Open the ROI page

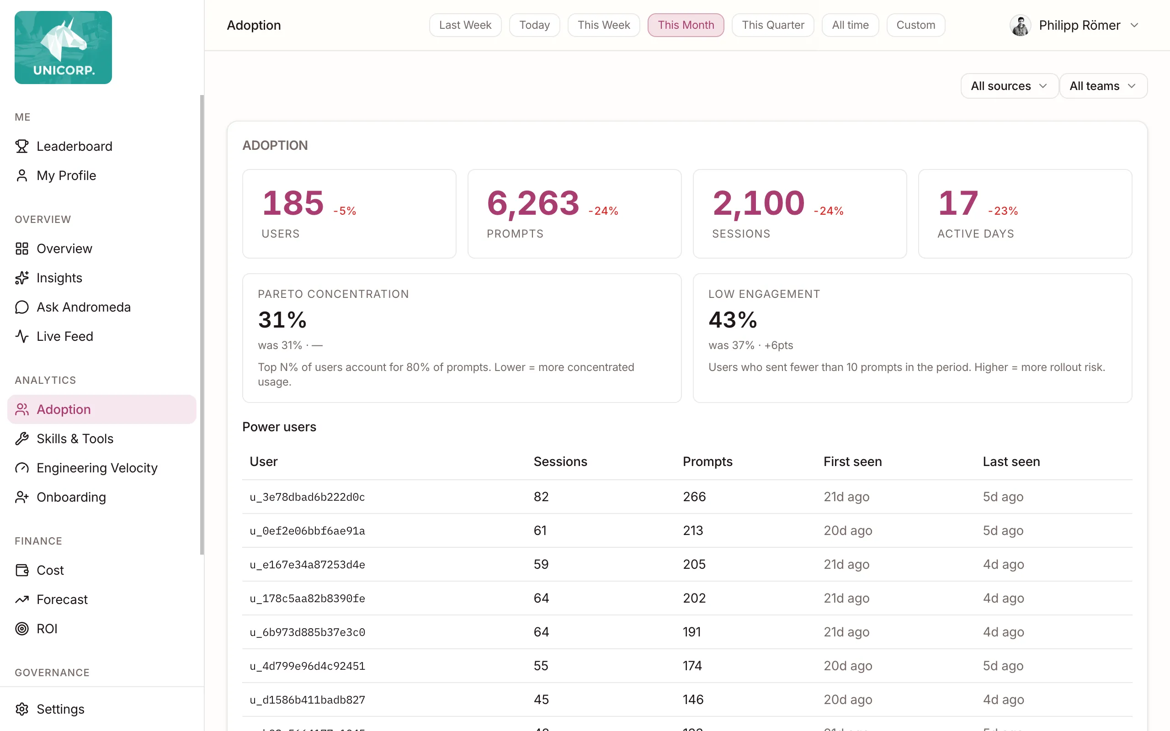[101, 629]
